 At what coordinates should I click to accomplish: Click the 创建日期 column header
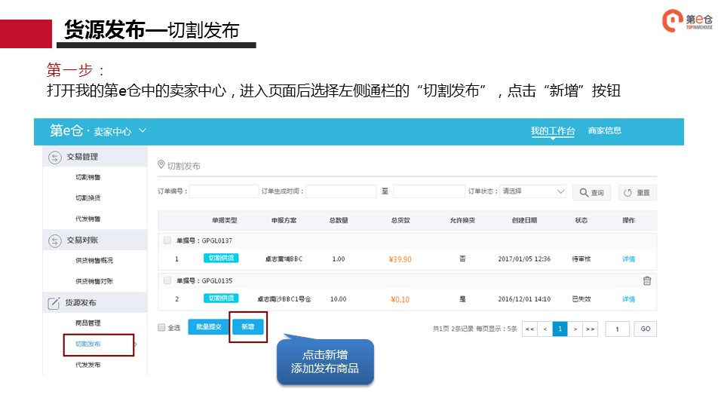[524, 220]
